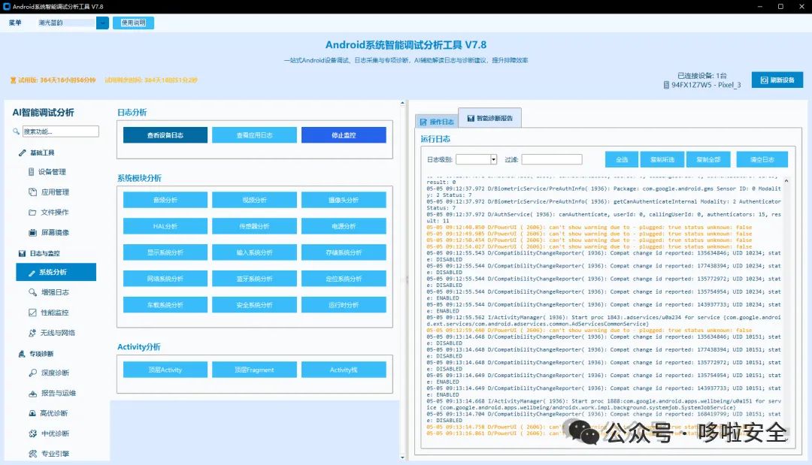The height and width of the screenshot is (465, 812).
Task: Click device text 94FX1Z7W5 - Pixel_3
Action: coord(706,85)
